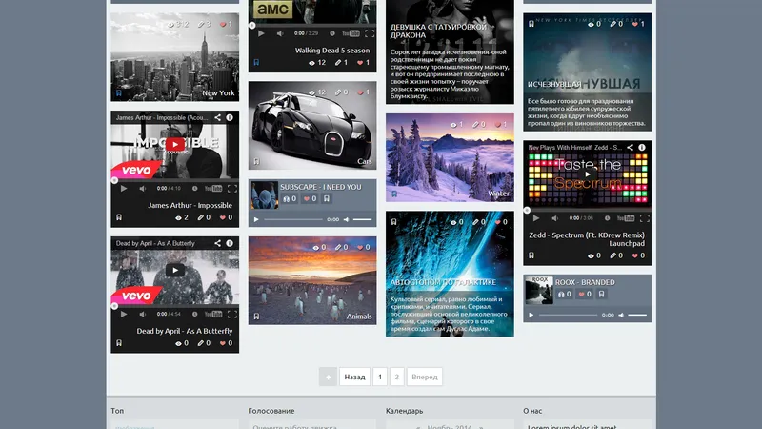Open the Cars Bugatti photo
The height and width of the screenshot is (429, 762).
tap(312, 126)
